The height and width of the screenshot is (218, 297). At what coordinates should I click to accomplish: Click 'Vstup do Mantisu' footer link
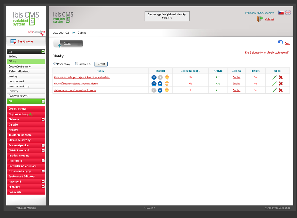[x=26, y=208]
